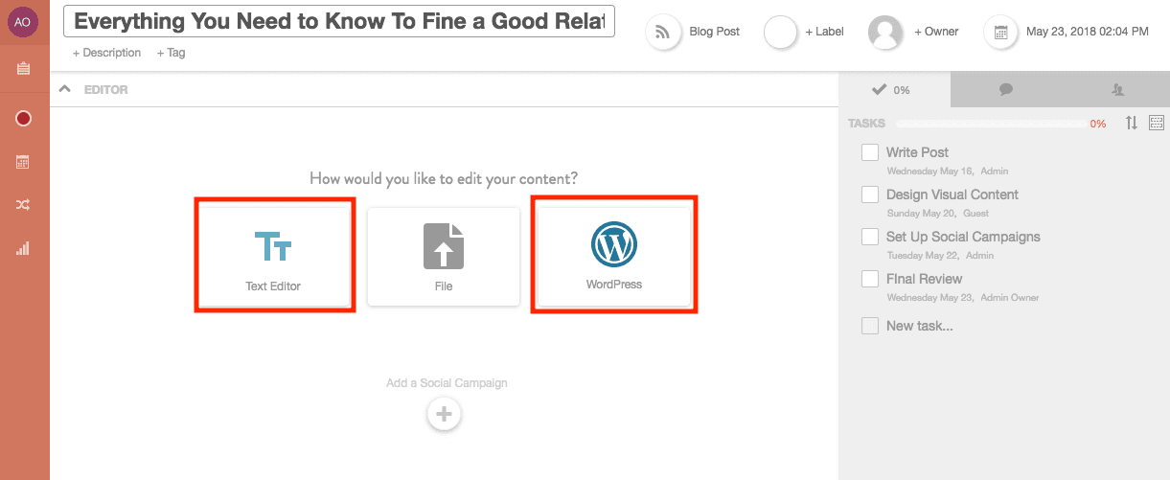Click the project title field
The image size is (1170, 480).
[339, 22]
